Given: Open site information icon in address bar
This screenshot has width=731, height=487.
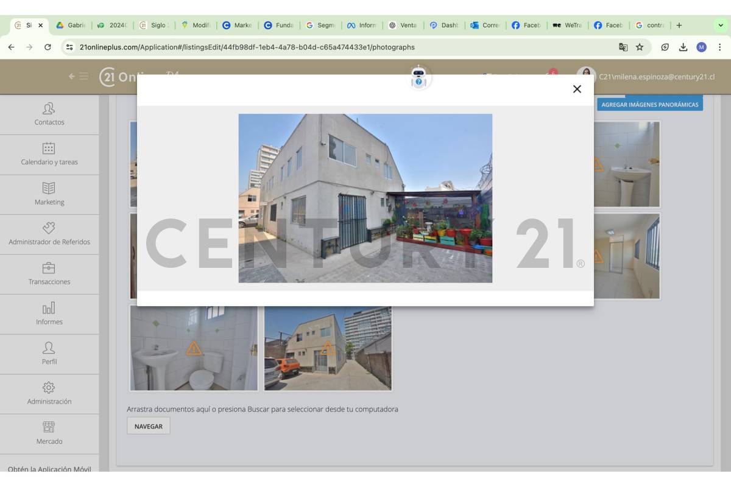Looking at the screenshot, I should (x=69, y=47).
